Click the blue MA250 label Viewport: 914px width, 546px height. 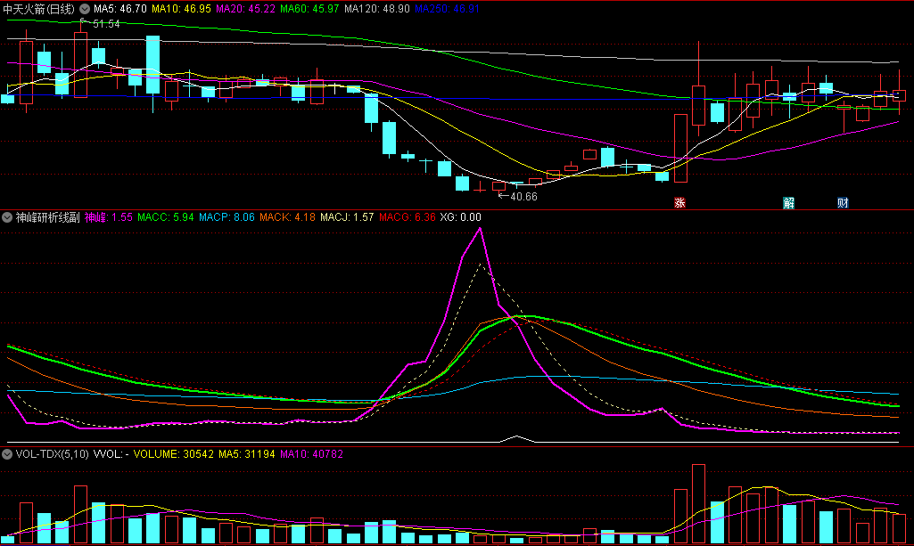click(447, 9)
